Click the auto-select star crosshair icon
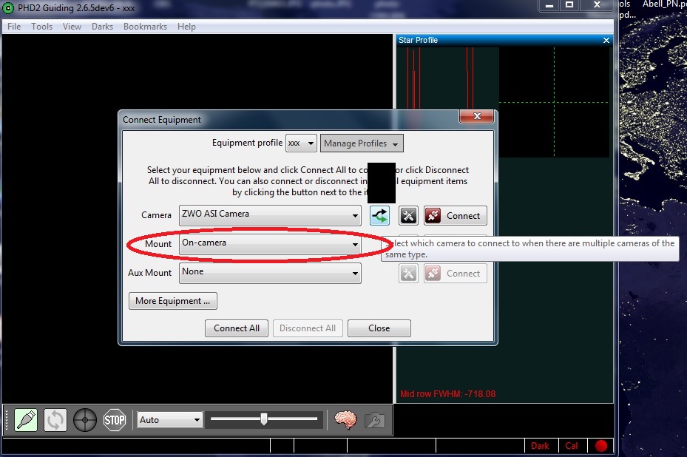The image size is (687, 457). pos(85,420)
